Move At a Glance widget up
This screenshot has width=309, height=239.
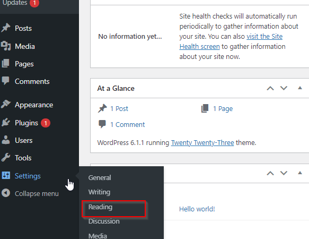270,88
